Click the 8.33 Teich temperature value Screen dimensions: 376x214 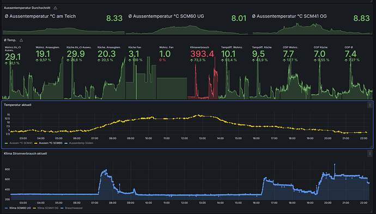pyautogui.click(x=114, y=18)
